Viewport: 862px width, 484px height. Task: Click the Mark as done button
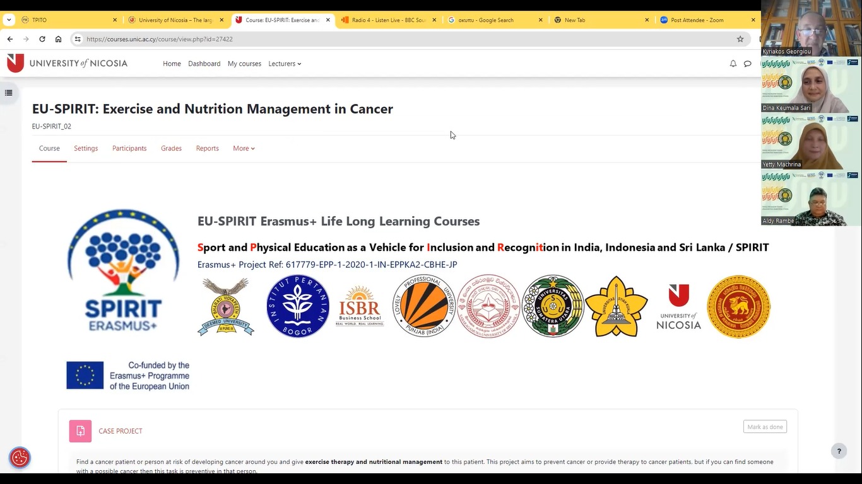click(x=765, y=427)
